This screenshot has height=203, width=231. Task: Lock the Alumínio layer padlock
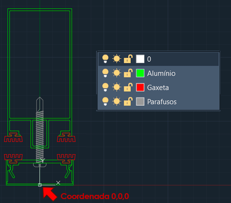tap(128, 73)
